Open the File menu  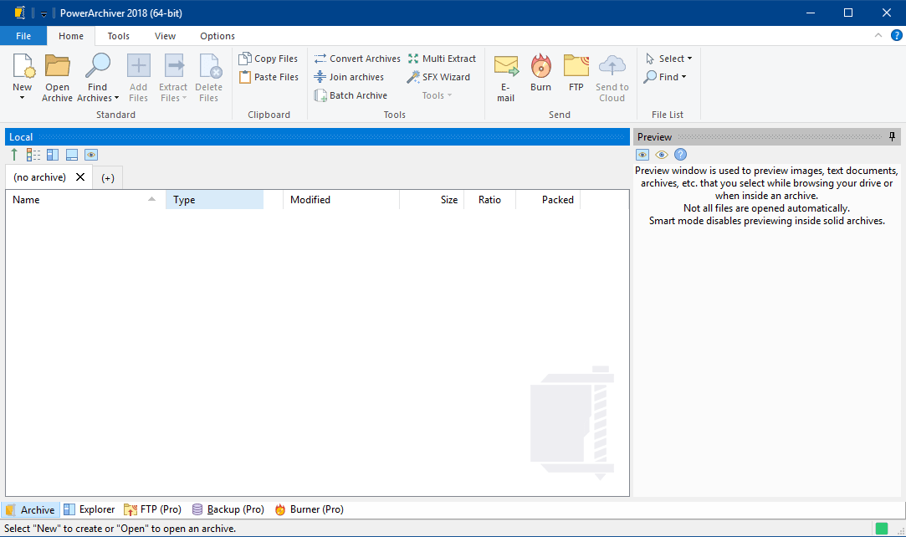pyautogui.click(x=23, y=36)
